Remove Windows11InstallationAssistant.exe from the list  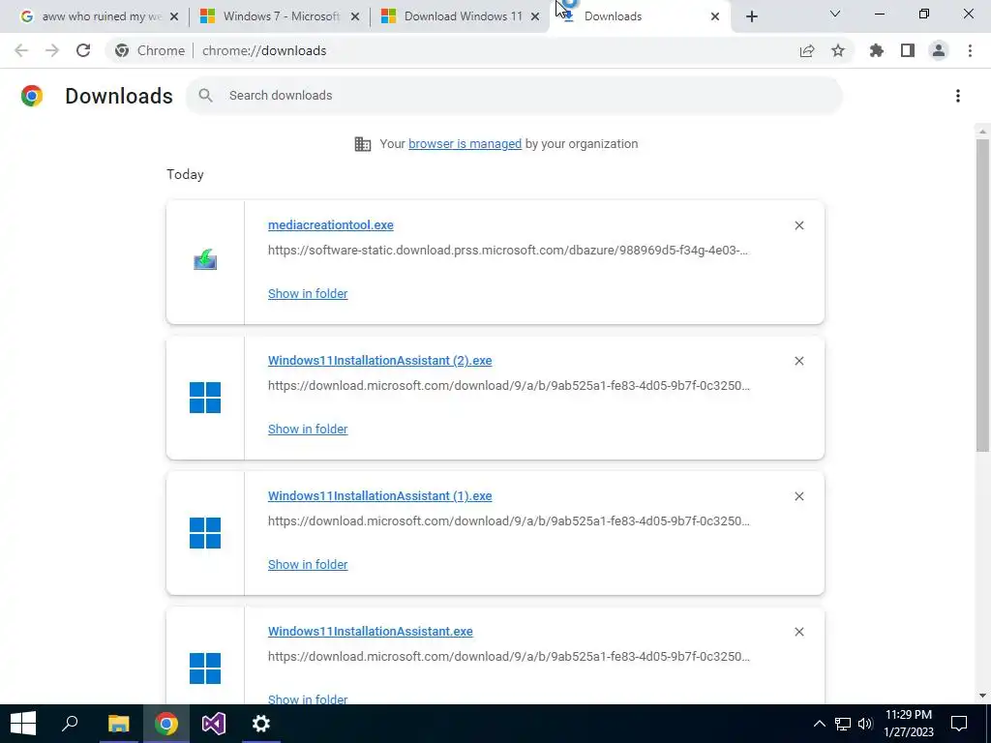[x=799, y=632]
